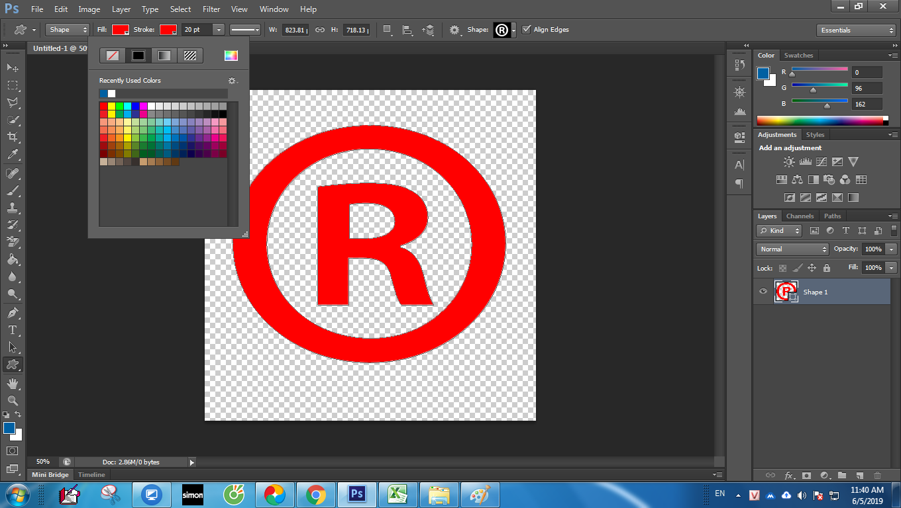Select the Horizontal Type tool
Screen dimensions: 901x508
(x=13, y=329)
